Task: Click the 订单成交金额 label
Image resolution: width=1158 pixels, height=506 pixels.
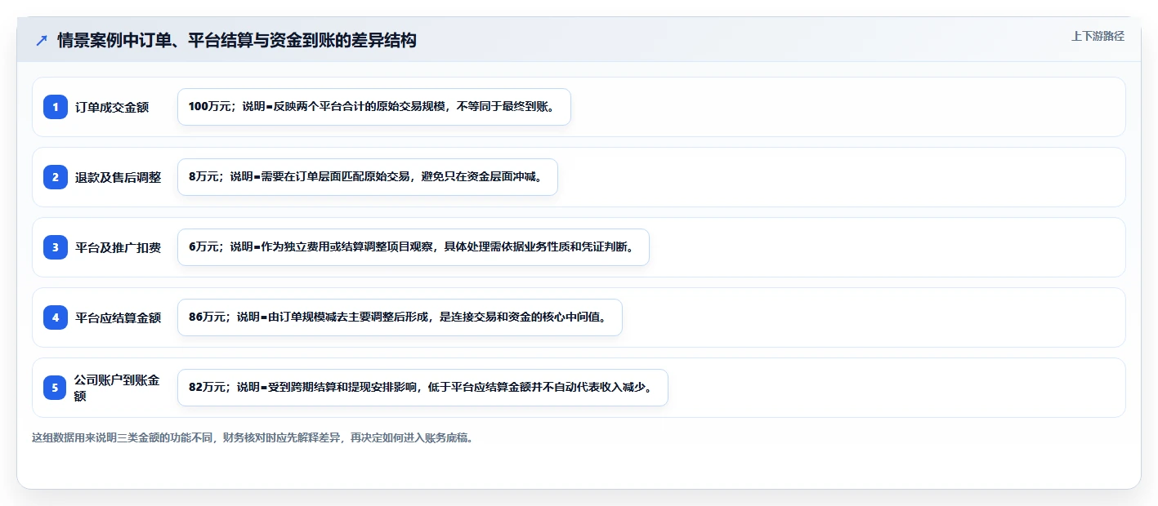Action: pyautogui.click(x=112, y=107)
